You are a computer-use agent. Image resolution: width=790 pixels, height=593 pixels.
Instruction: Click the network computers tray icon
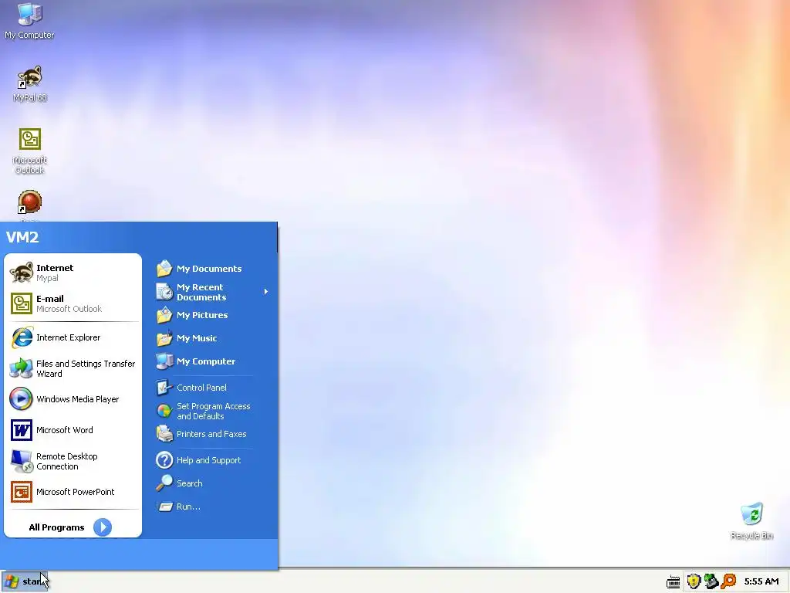711,581
